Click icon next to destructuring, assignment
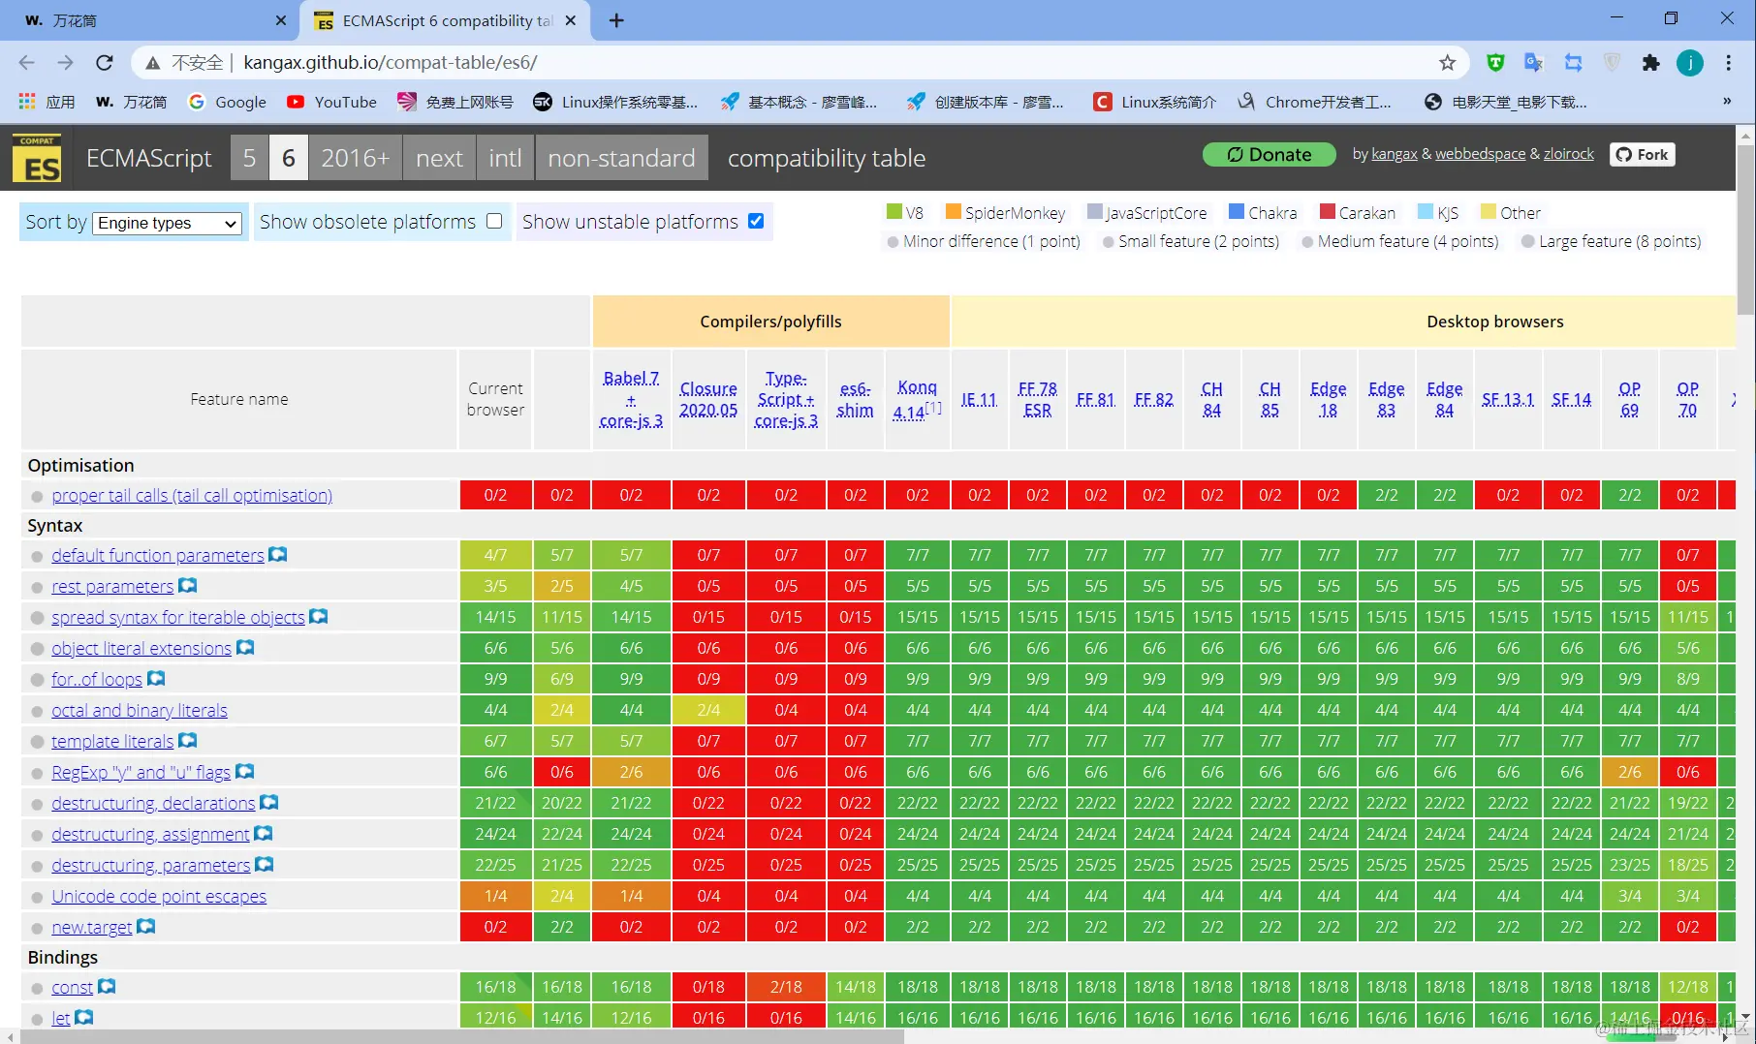This screenshot has height=1044, width=1756. pyautogui.click(x=264, y=833)
